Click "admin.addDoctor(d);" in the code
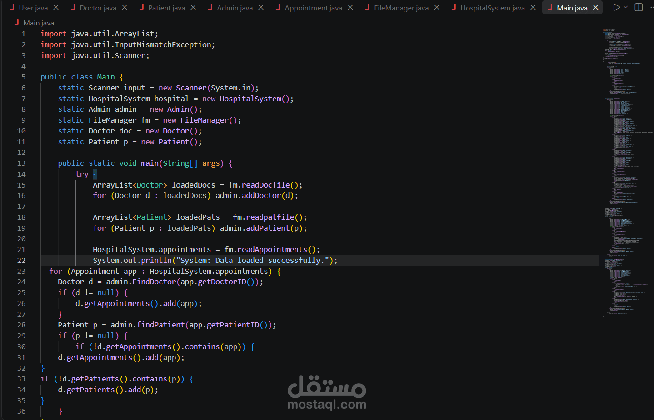Screen dimensions: 654x420 (x=257, y=195)
